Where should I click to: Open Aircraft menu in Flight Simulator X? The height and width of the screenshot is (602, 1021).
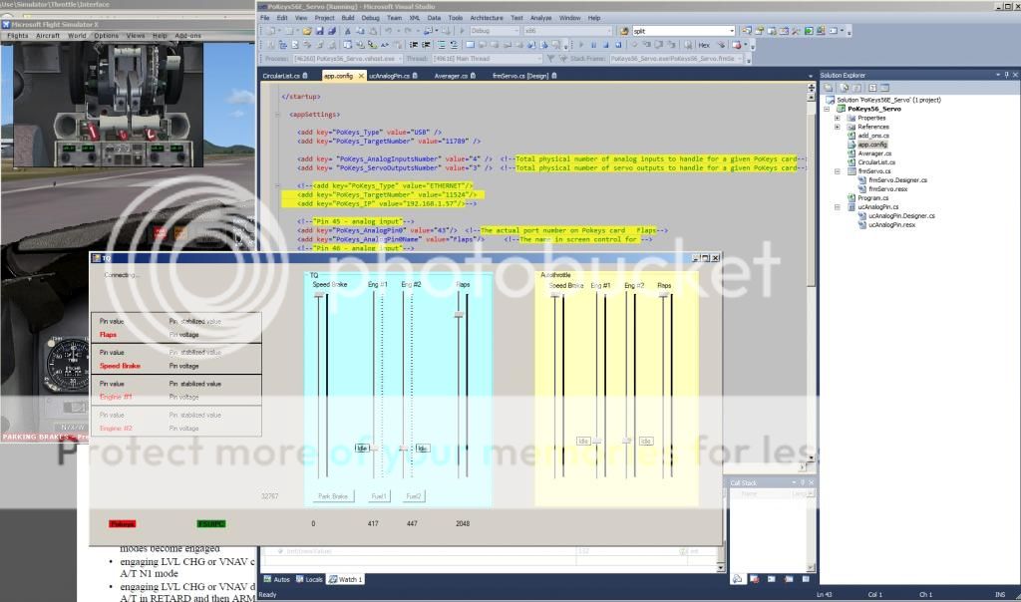pos(48,36)
